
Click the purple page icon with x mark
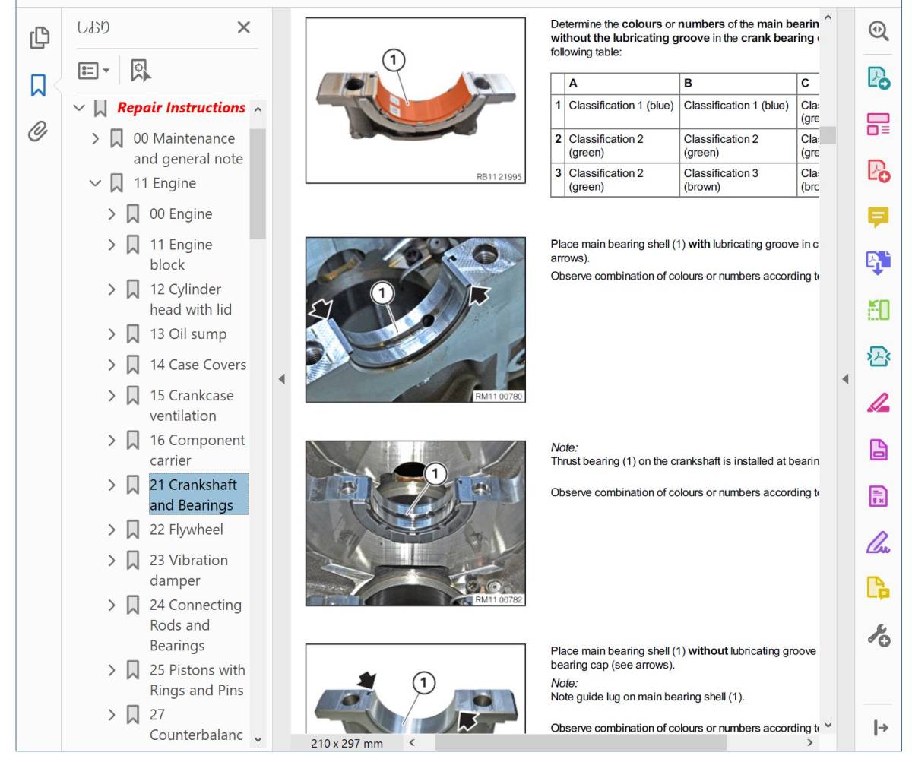[x=879, y=495]
